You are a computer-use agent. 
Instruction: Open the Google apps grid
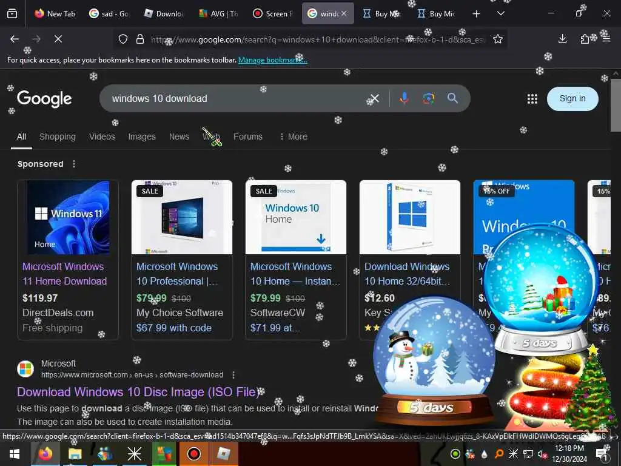532,99
